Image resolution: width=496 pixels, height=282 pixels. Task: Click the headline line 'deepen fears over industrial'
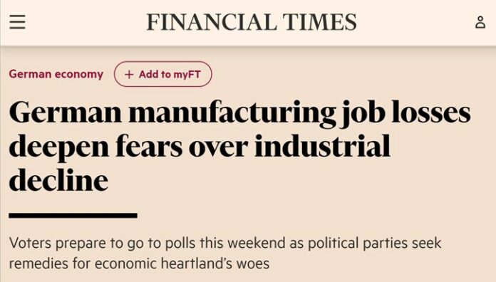click(200, 147)
